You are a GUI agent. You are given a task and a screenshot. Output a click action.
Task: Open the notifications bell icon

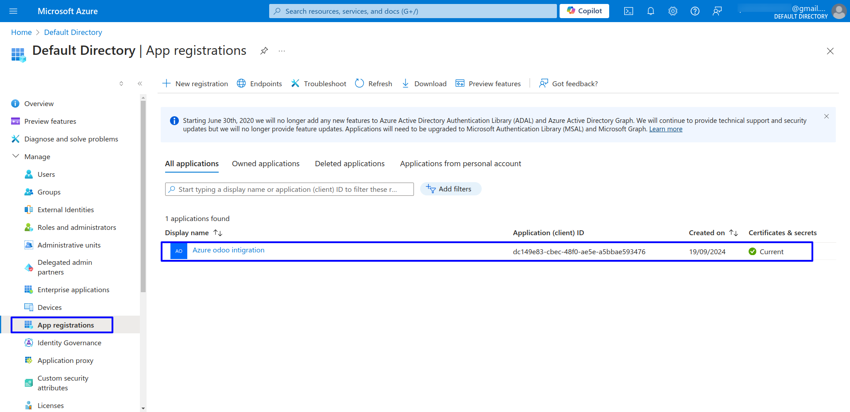[x=650, y=11]
